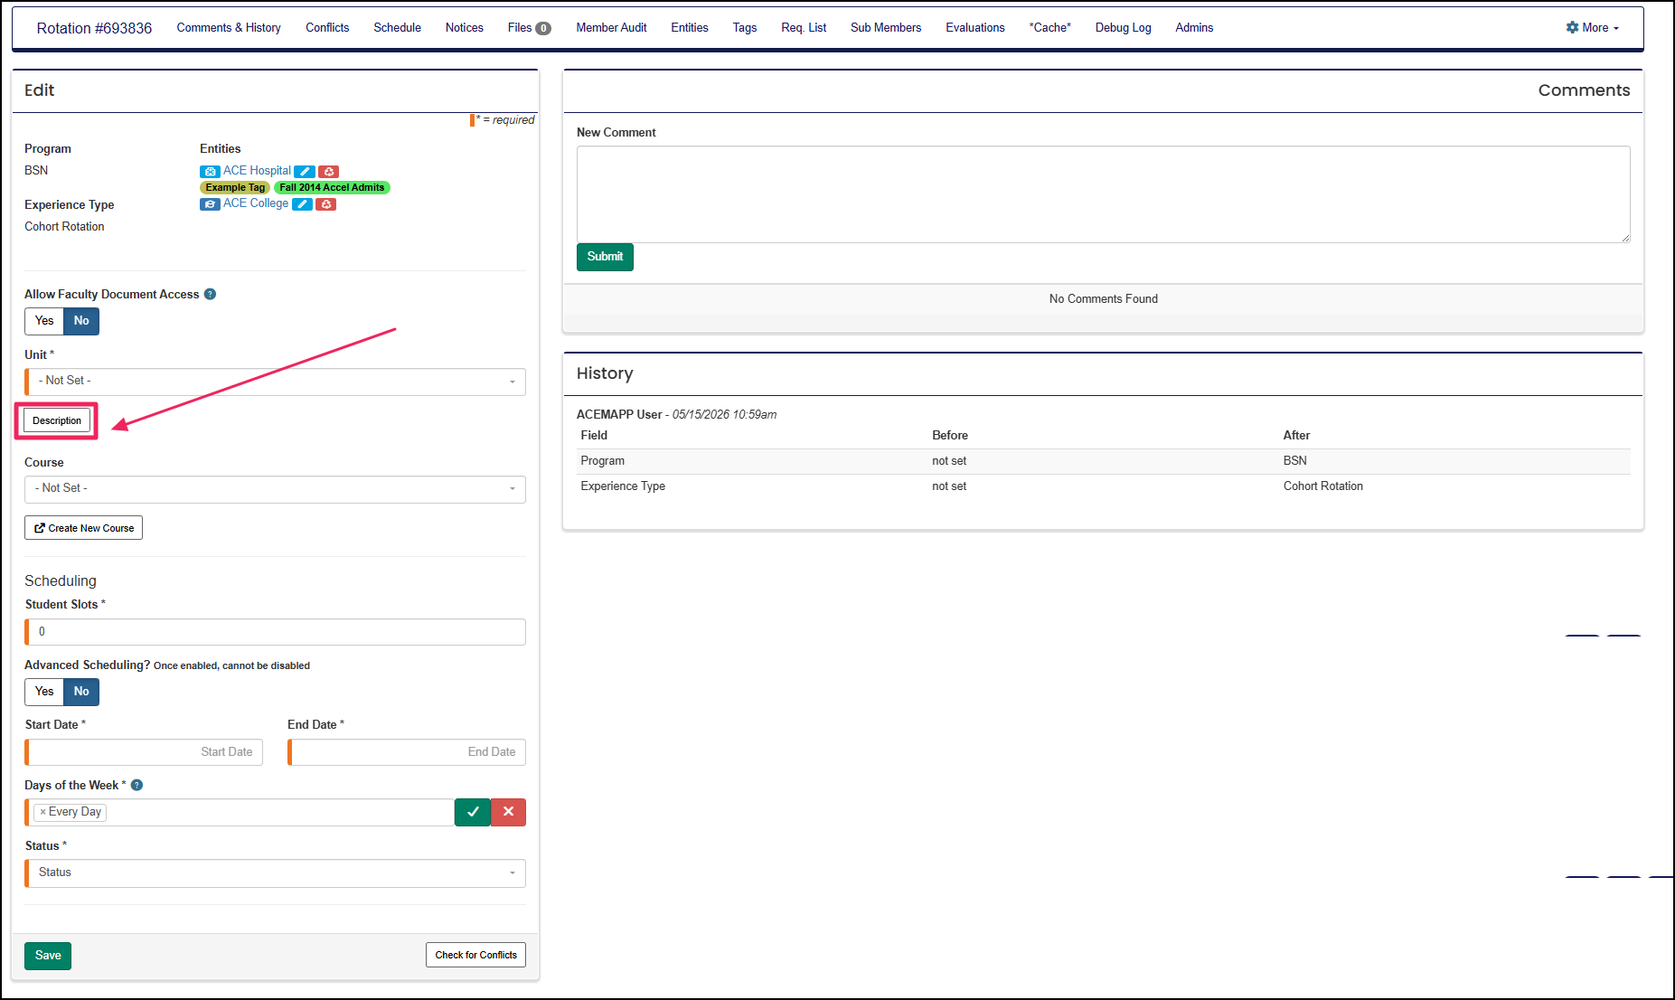Open the Admins tab
Screen dimensions: 1675x1000
1194,27
